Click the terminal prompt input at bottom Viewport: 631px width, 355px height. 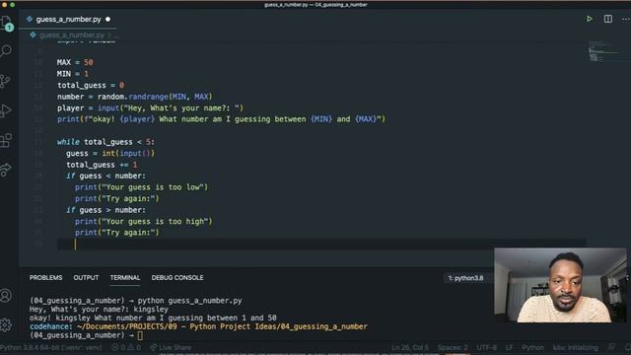pos(140,335)
